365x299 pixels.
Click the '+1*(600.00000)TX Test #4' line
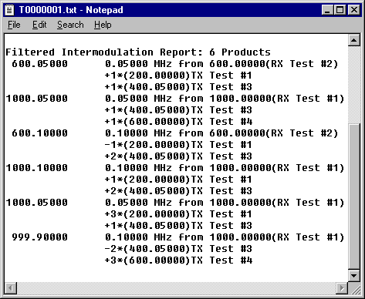point(178,122)
